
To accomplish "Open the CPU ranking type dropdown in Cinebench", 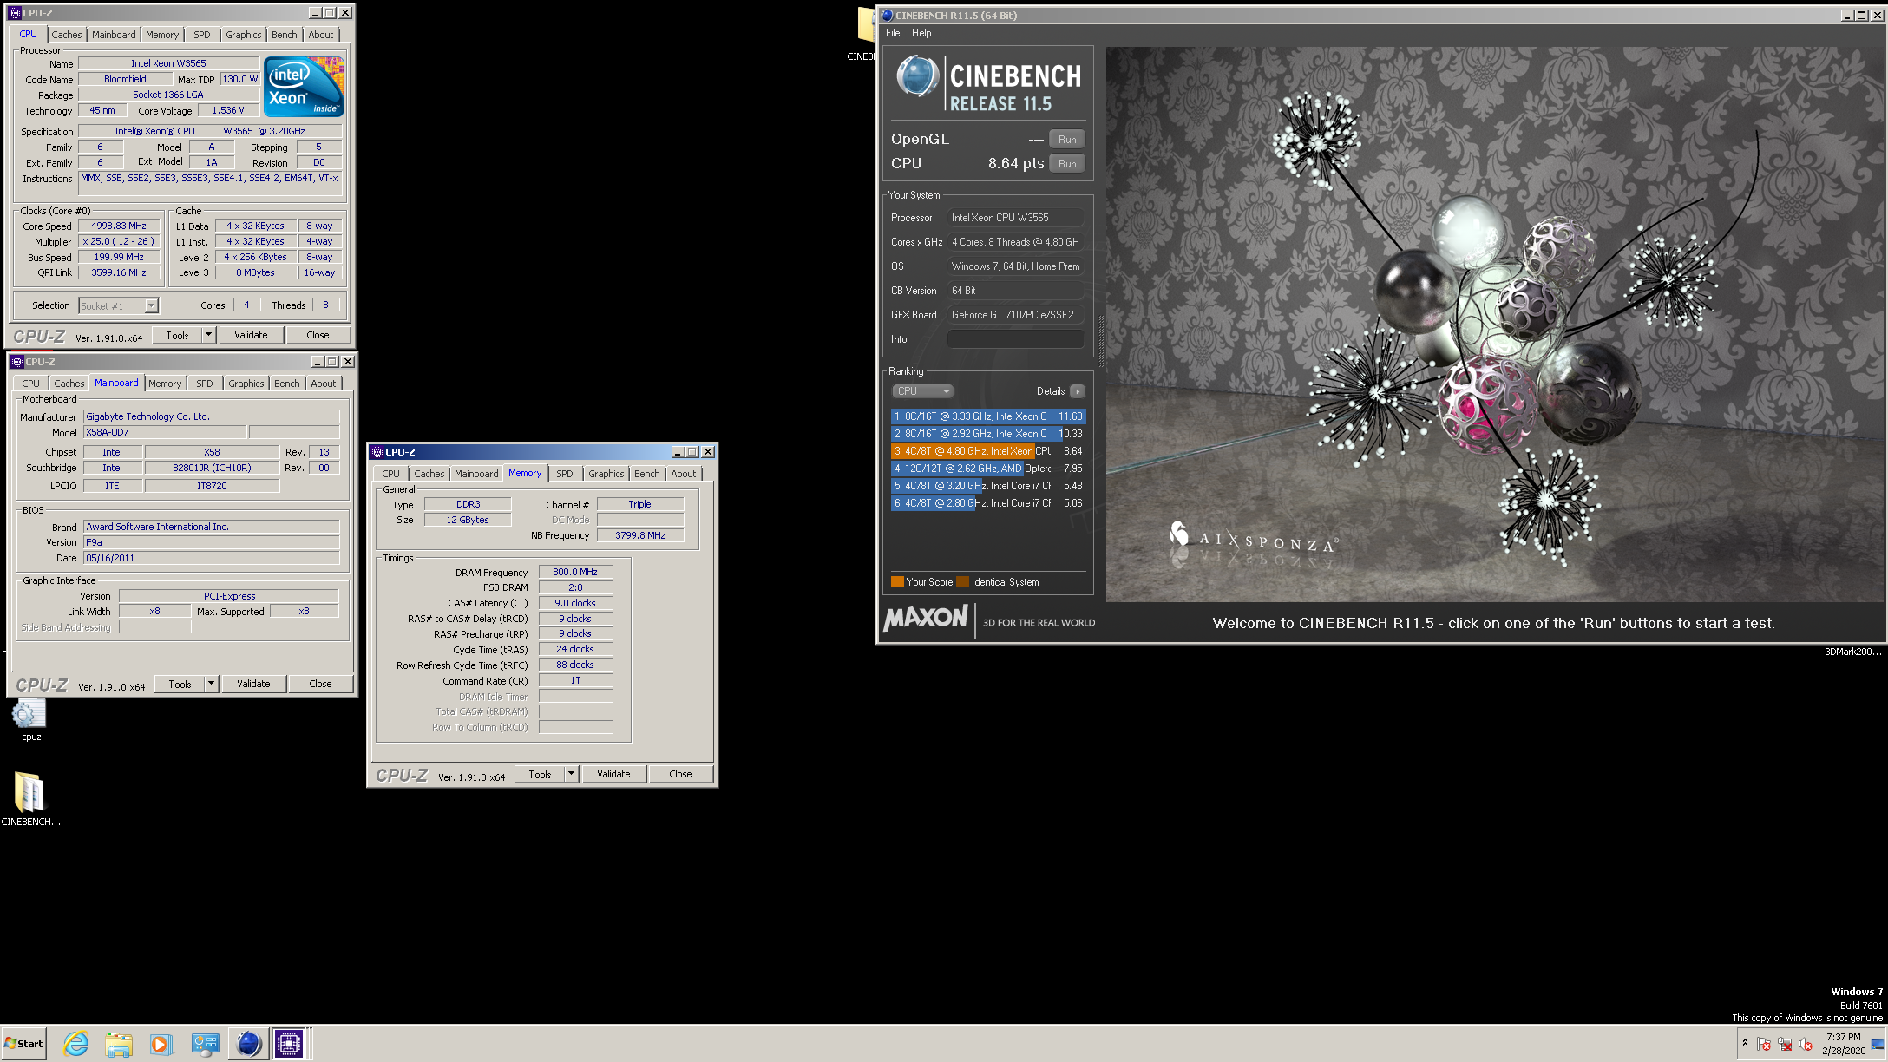I will pyautogui.click(x=922, y=391).
